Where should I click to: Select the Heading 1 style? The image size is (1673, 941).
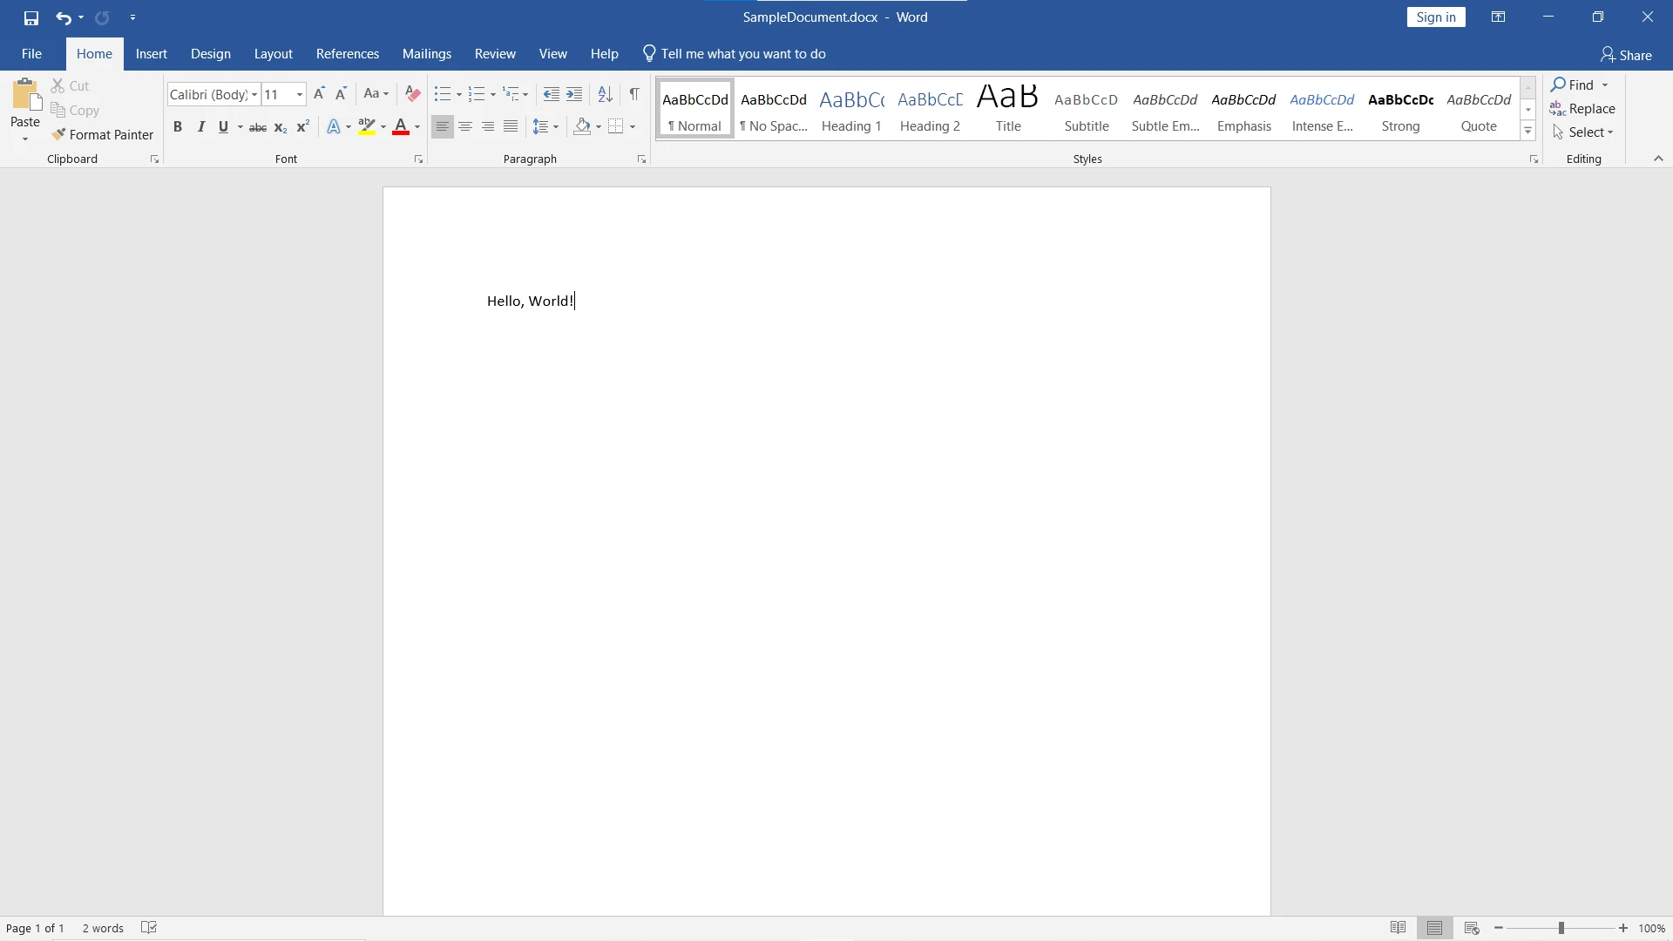[x=851, y=108]
